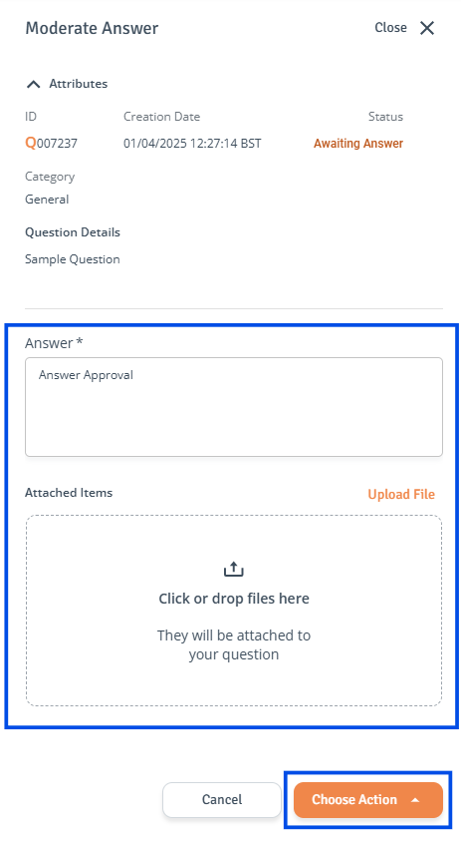This screenshot has width=461, height=841.
Task: Cancel the moderation dialog
Action: point(222,800)
